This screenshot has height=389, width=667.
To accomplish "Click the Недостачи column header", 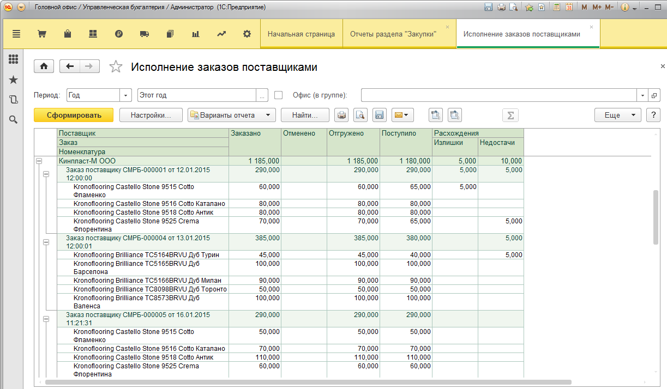I will 501,147.
